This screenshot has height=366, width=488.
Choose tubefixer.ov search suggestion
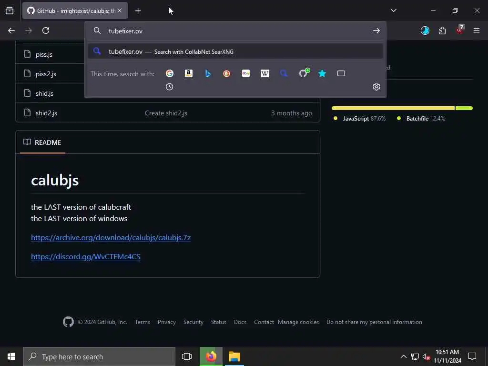pos(235,51)
